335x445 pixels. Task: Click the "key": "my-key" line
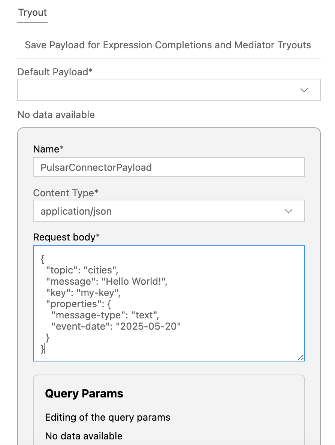pos(83,293)
